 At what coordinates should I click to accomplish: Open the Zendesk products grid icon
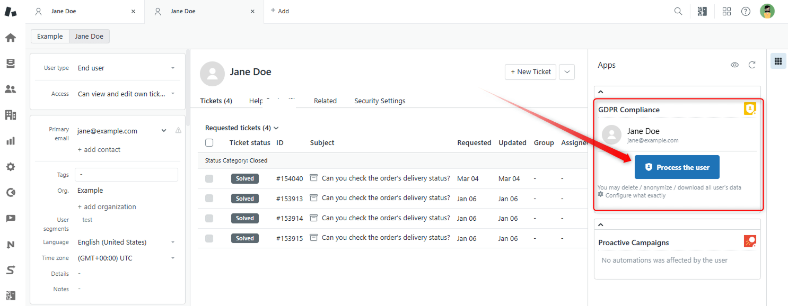point(726,11)
